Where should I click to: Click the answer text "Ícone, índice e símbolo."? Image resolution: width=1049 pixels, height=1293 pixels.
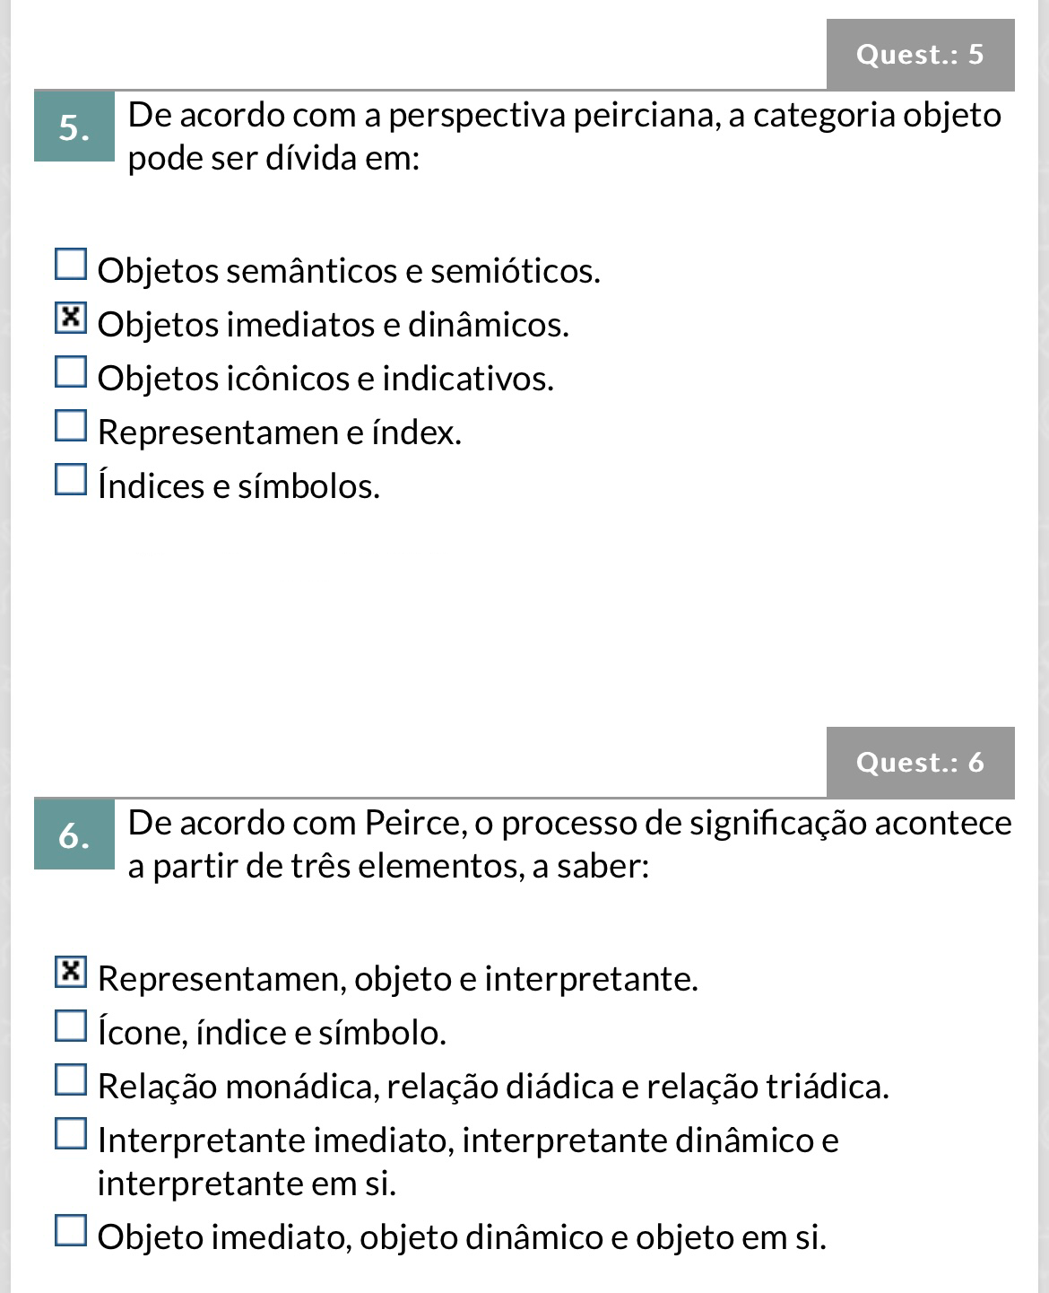(x=272, y=1032)
